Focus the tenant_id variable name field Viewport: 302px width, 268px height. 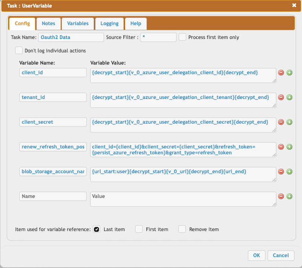click(x=53, y=97)
